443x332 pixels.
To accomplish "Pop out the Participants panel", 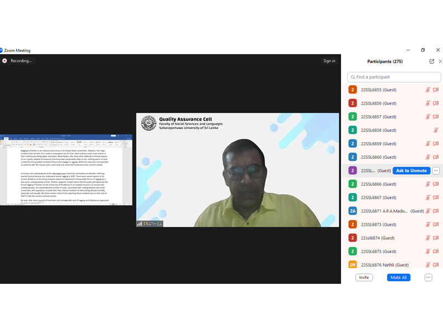I will (431, 61).
